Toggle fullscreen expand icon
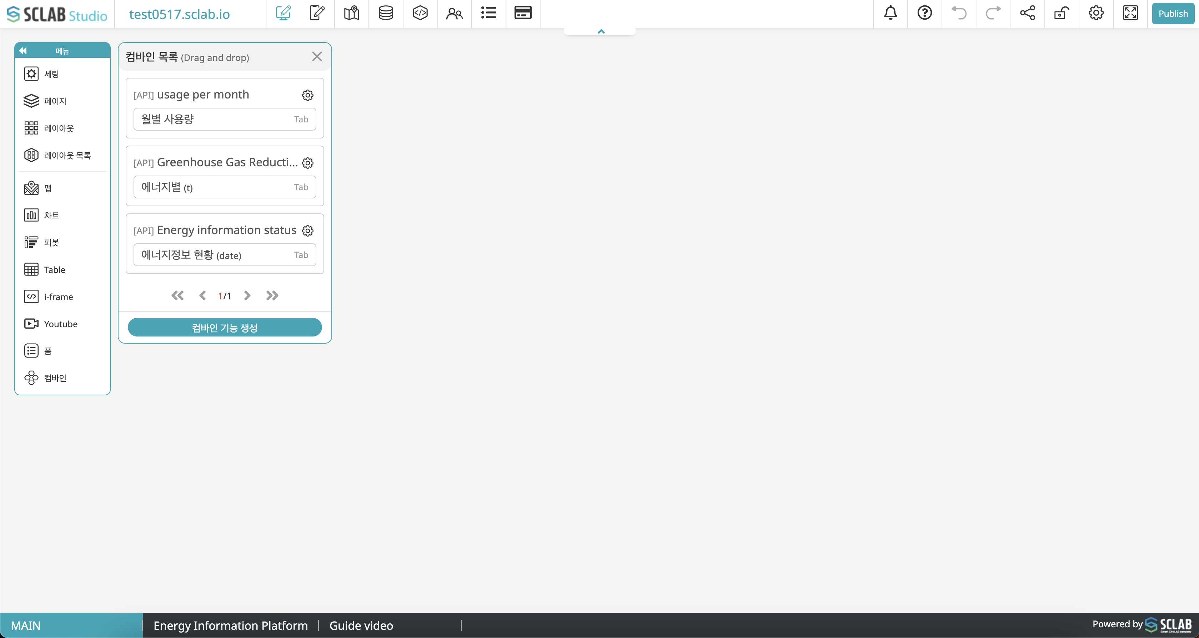 [x=1130, y=13]
